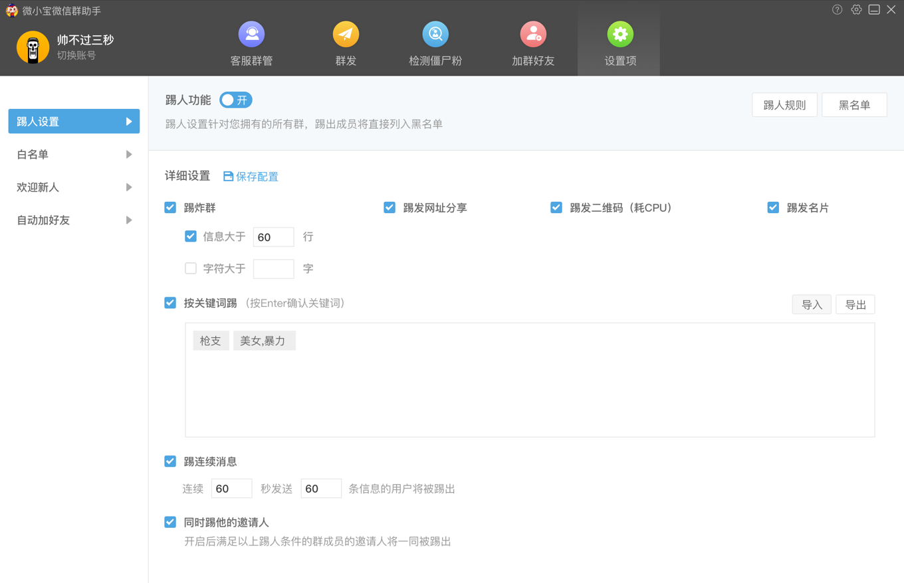Click the help question mark icon
Screen dimensions: 904x583
(x=838, y=9)
